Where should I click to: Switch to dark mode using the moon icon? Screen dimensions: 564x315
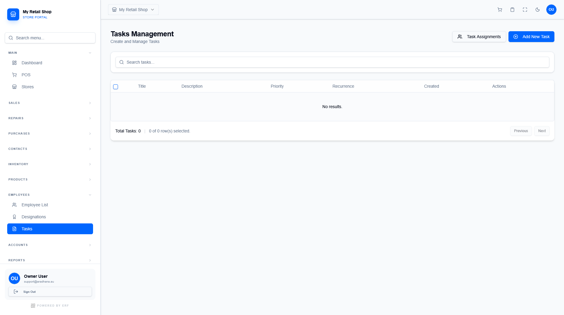click(x=537, y=9)
